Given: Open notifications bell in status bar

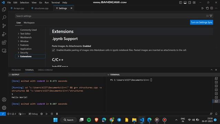Looking at the screenshot, I should point(216,114).
